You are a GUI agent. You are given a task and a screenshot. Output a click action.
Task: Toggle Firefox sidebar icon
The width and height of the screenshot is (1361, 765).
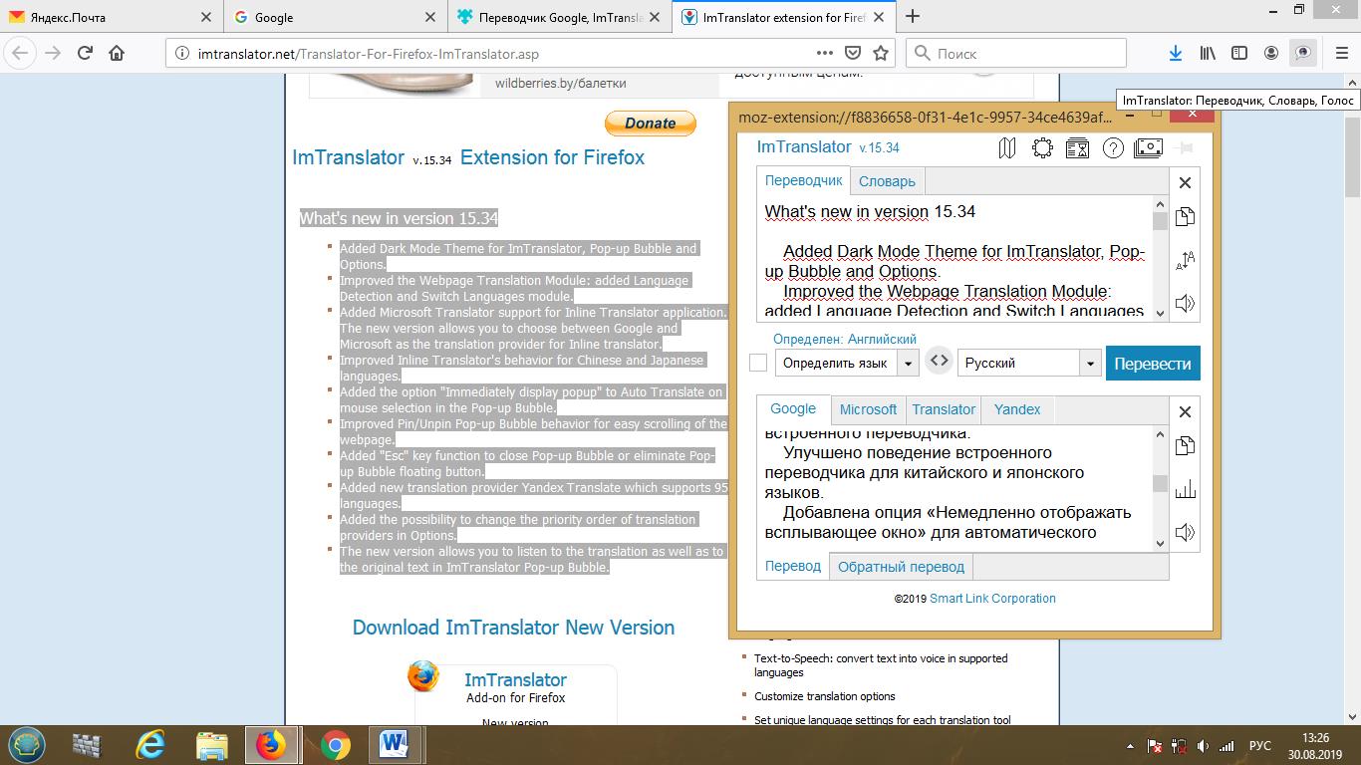pyautogui.click(x=1239, y=53)
